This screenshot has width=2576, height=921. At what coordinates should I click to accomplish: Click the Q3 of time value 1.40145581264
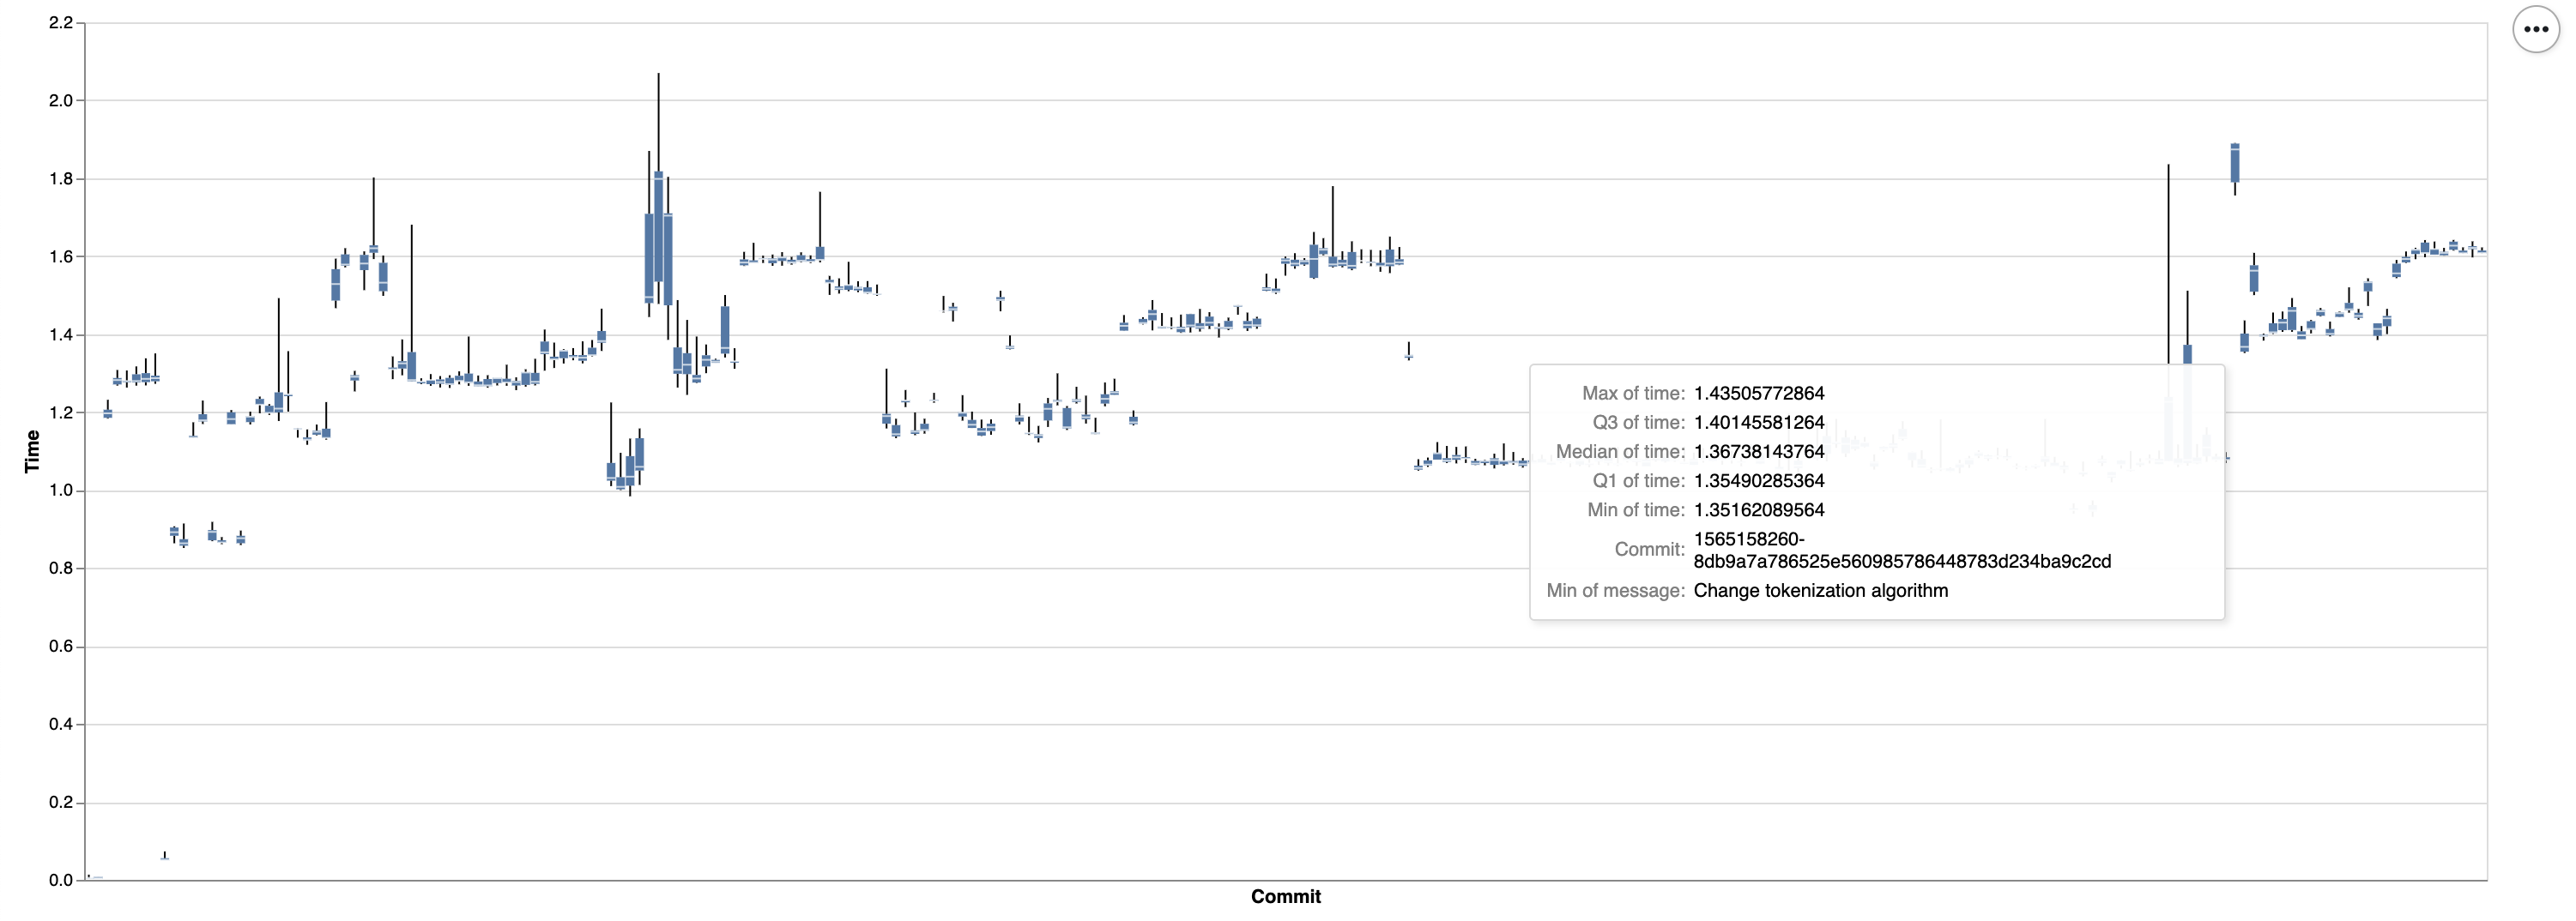(x=1758, y=423)
